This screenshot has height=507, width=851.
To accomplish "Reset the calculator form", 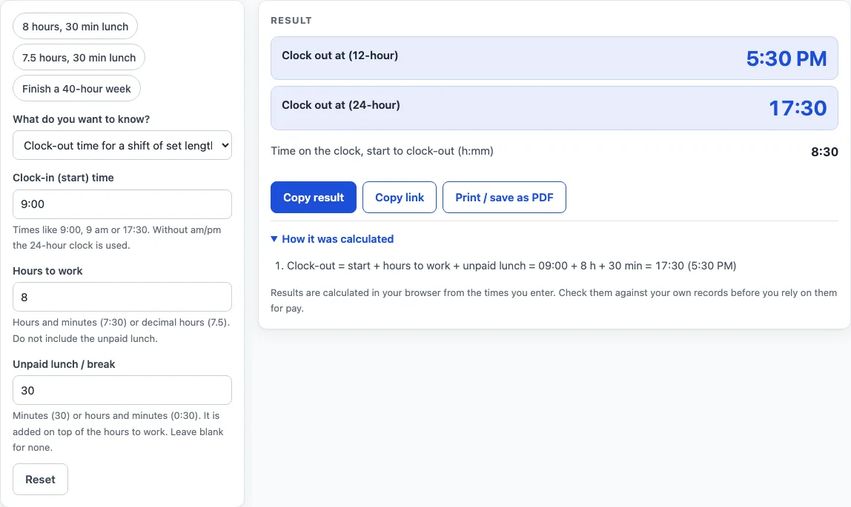I will (40, 480).
